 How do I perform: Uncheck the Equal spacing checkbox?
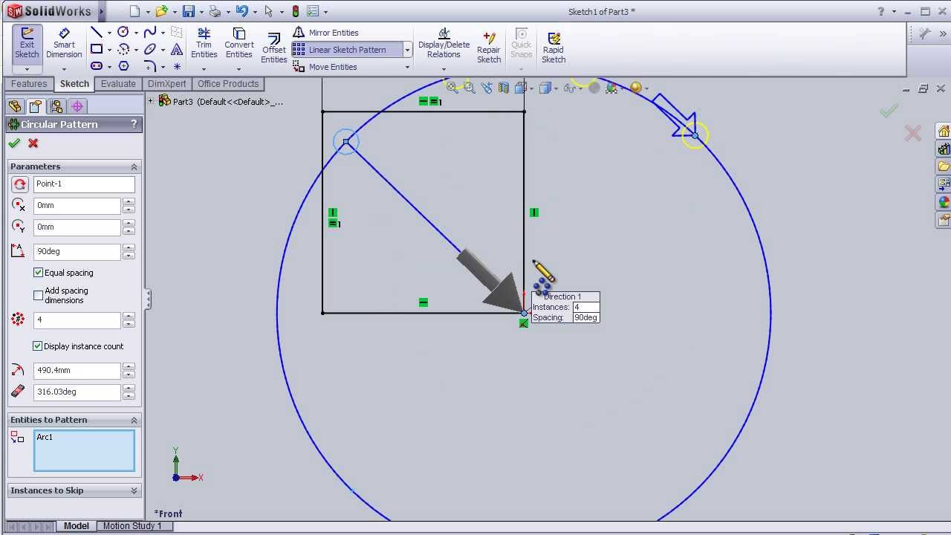[x=39, y=273]
